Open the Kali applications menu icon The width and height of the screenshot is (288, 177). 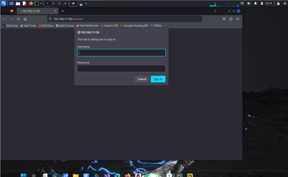[3, 3]
